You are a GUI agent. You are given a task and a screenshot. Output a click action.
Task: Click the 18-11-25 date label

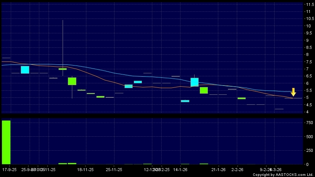point(85,170)
